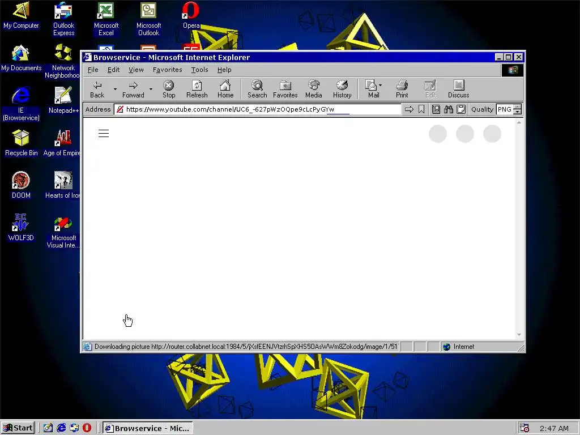The image size is (580, 435).
Task: Open My Computer desktop icon
Action: pos(21,15)
